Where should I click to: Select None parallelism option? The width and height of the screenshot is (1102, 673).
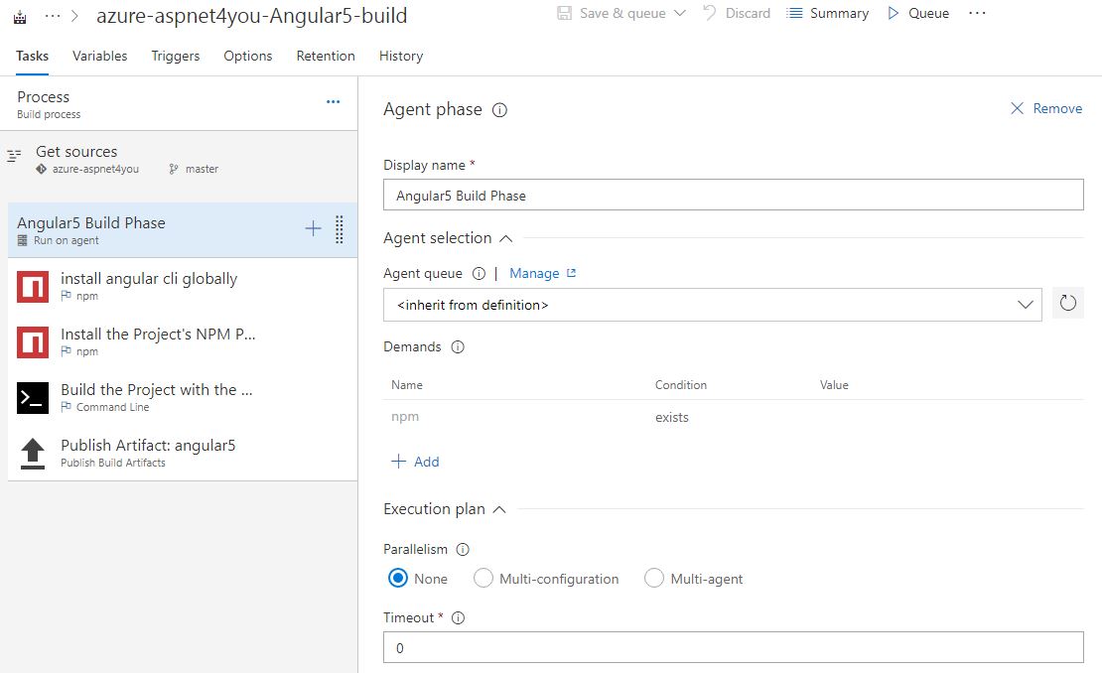(398, 578)
